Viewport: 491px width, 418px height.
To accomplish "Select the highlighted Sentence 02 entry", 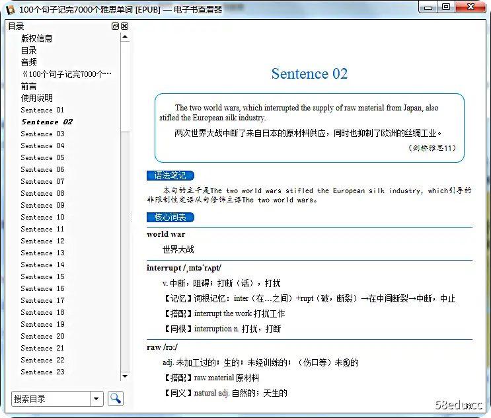I will click(x=47, y=122).
